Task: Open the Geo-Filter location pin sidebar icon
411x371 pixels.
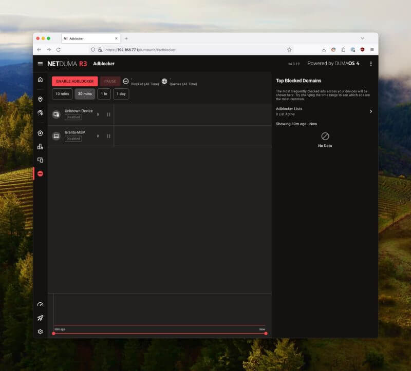Action: 40,99
